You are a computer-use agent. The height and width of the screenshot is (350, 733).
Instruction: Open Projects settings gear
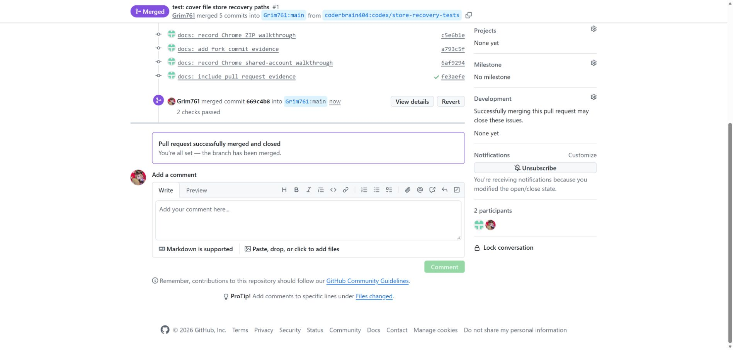(x=594, y=29)
